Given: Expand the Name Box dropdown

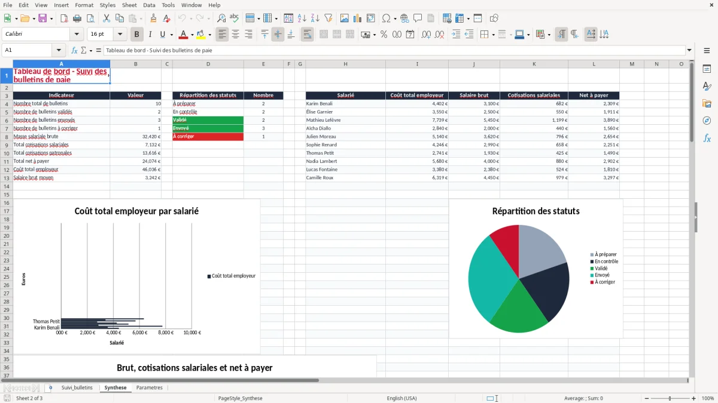Looking at the screenshot, I should 59,50.
